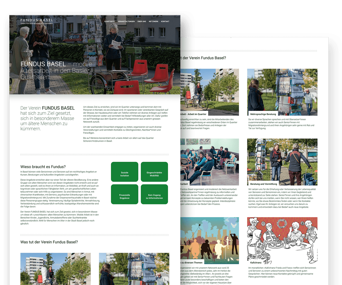Click the paragraph starting 'Da wir diverse Sprachen sprechen'
Viewport: 342px width, 285px height.
(281, 124)
